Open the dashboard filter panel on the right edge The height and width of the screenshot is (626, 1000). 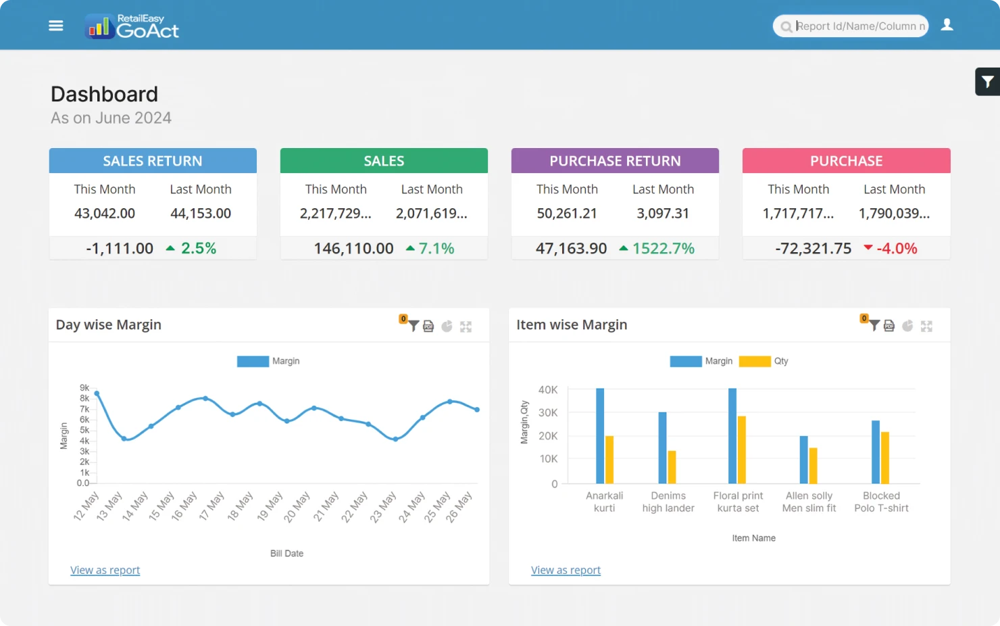987,81
